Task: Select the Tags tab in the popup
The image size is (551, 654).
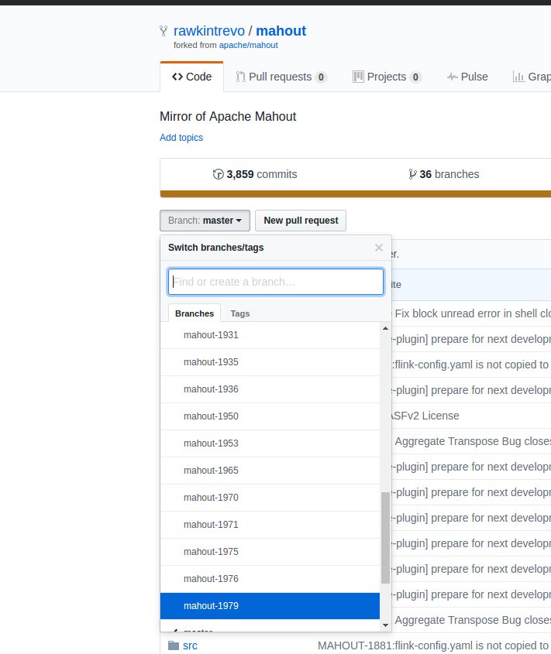Action: tap(239, 313)
